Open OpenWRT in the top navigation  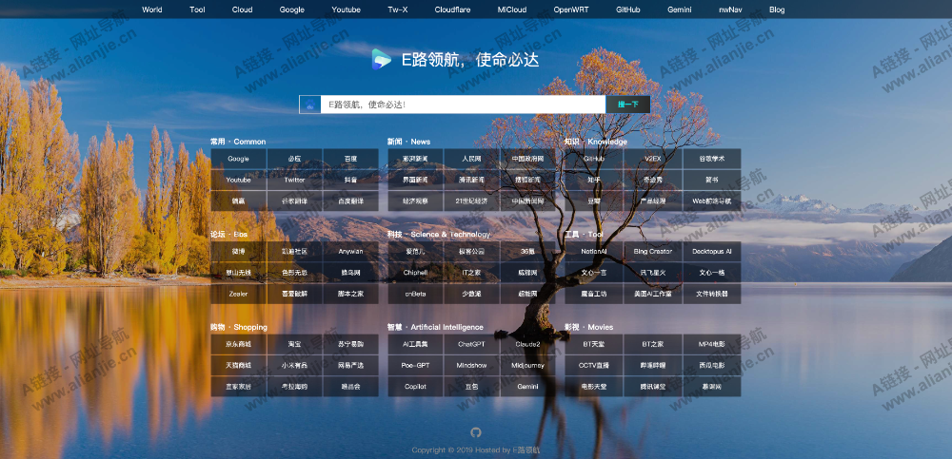[571, 10]
